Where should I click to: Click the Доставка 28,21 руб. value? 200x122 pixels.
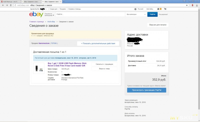(161, 66)
